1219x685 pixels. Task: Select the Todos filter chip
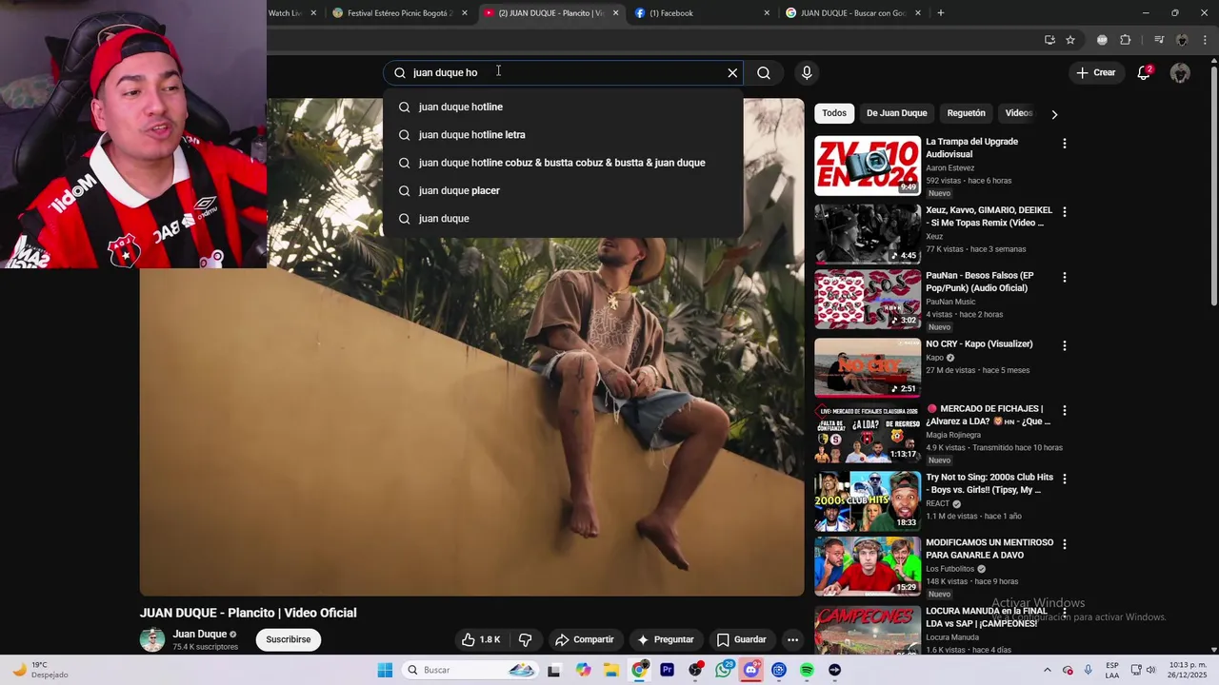834,113
